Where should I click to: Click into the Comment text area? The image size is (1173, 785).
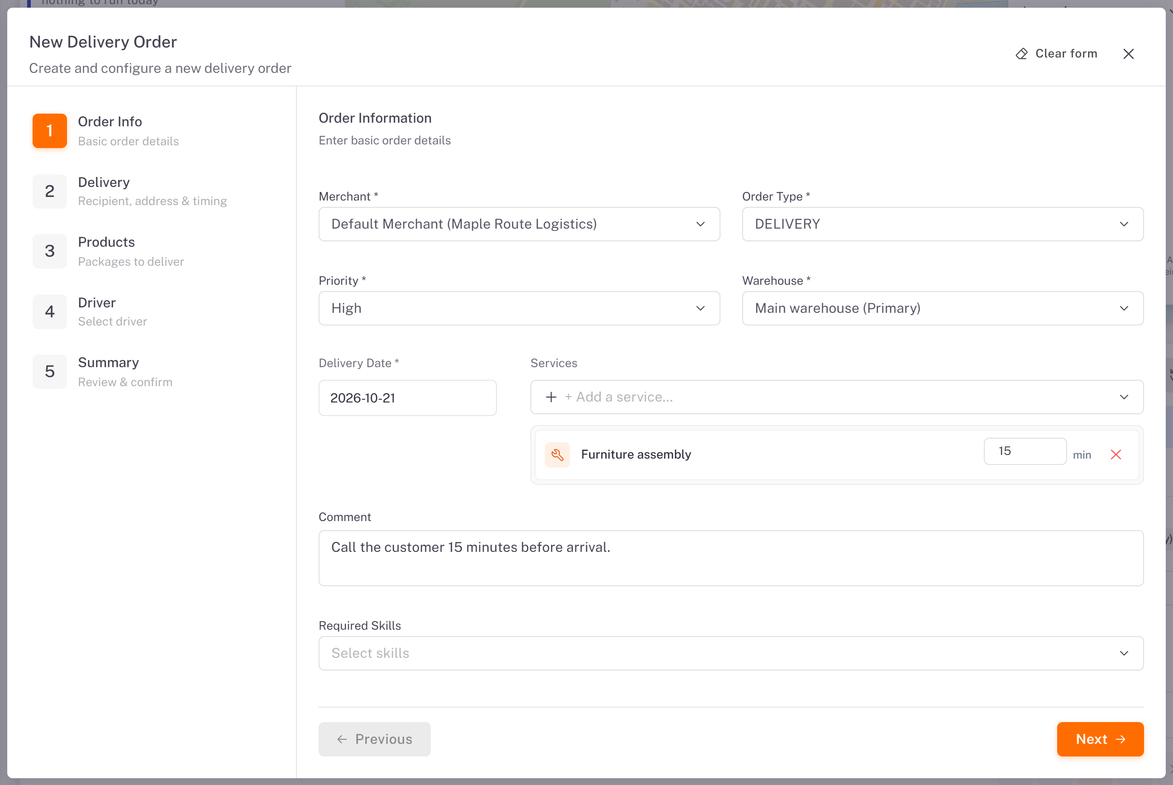pos(730,558)
